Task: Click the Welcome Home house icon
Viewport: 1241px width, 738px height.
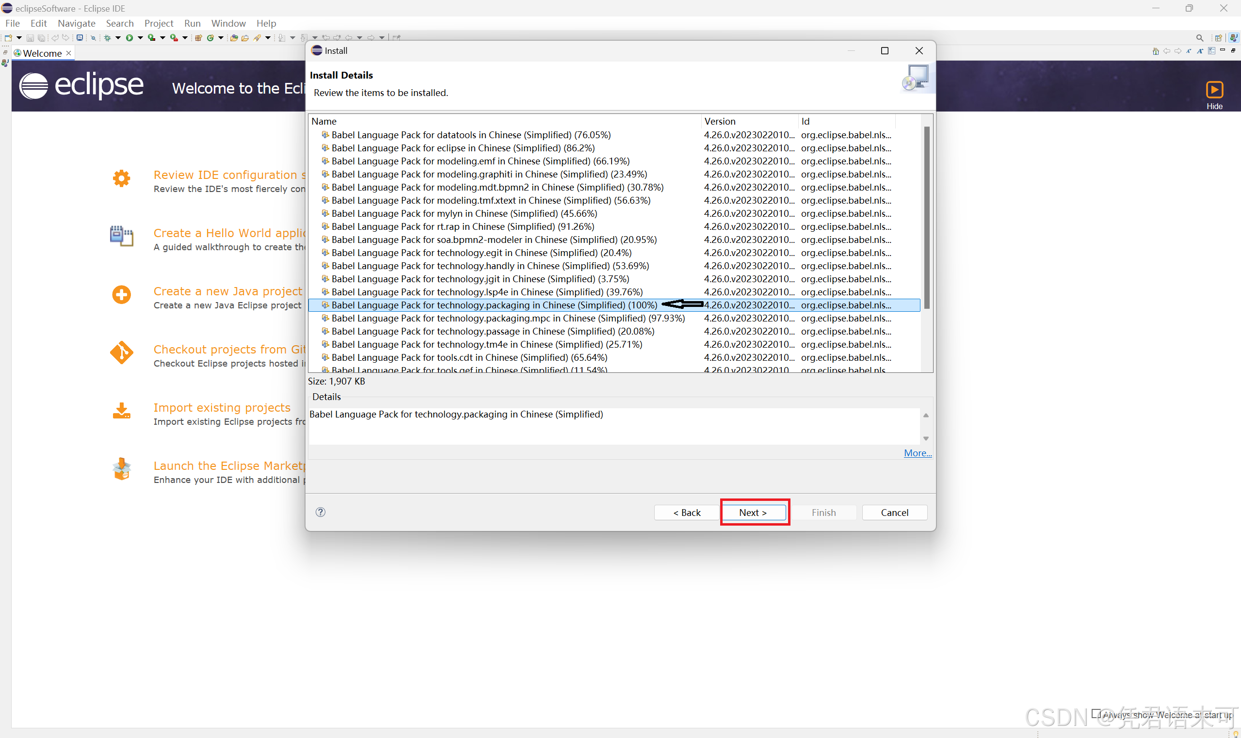Action: [x=1156, y=51]
